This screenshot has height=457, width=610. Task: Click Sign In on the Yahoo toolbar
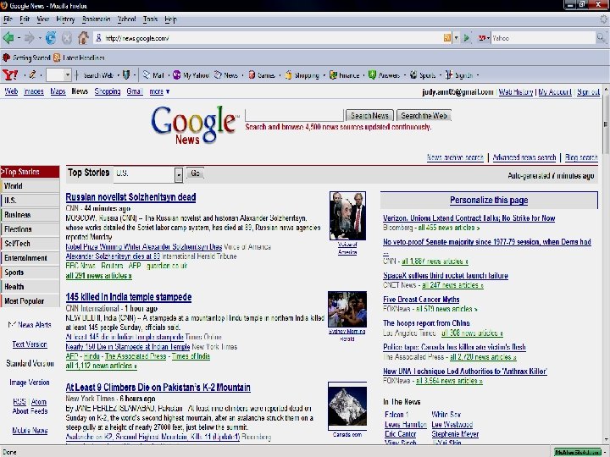coord(459,75)
